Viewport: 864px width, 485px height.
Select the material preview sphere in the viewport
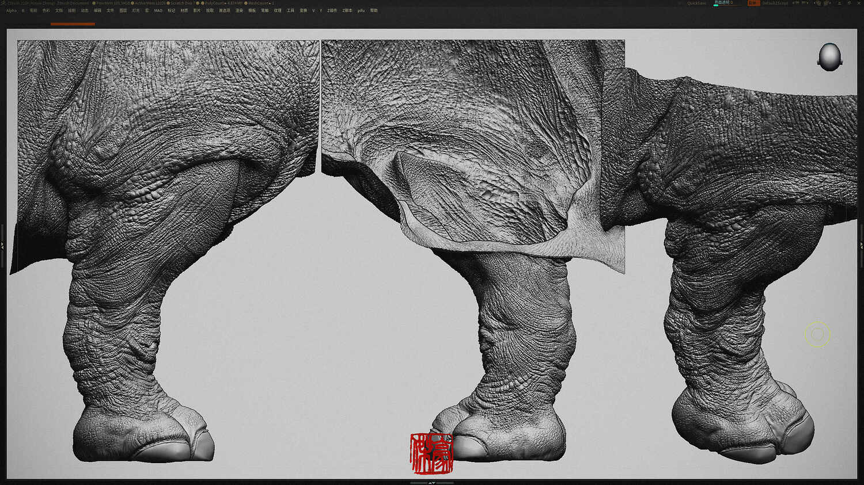829,56
